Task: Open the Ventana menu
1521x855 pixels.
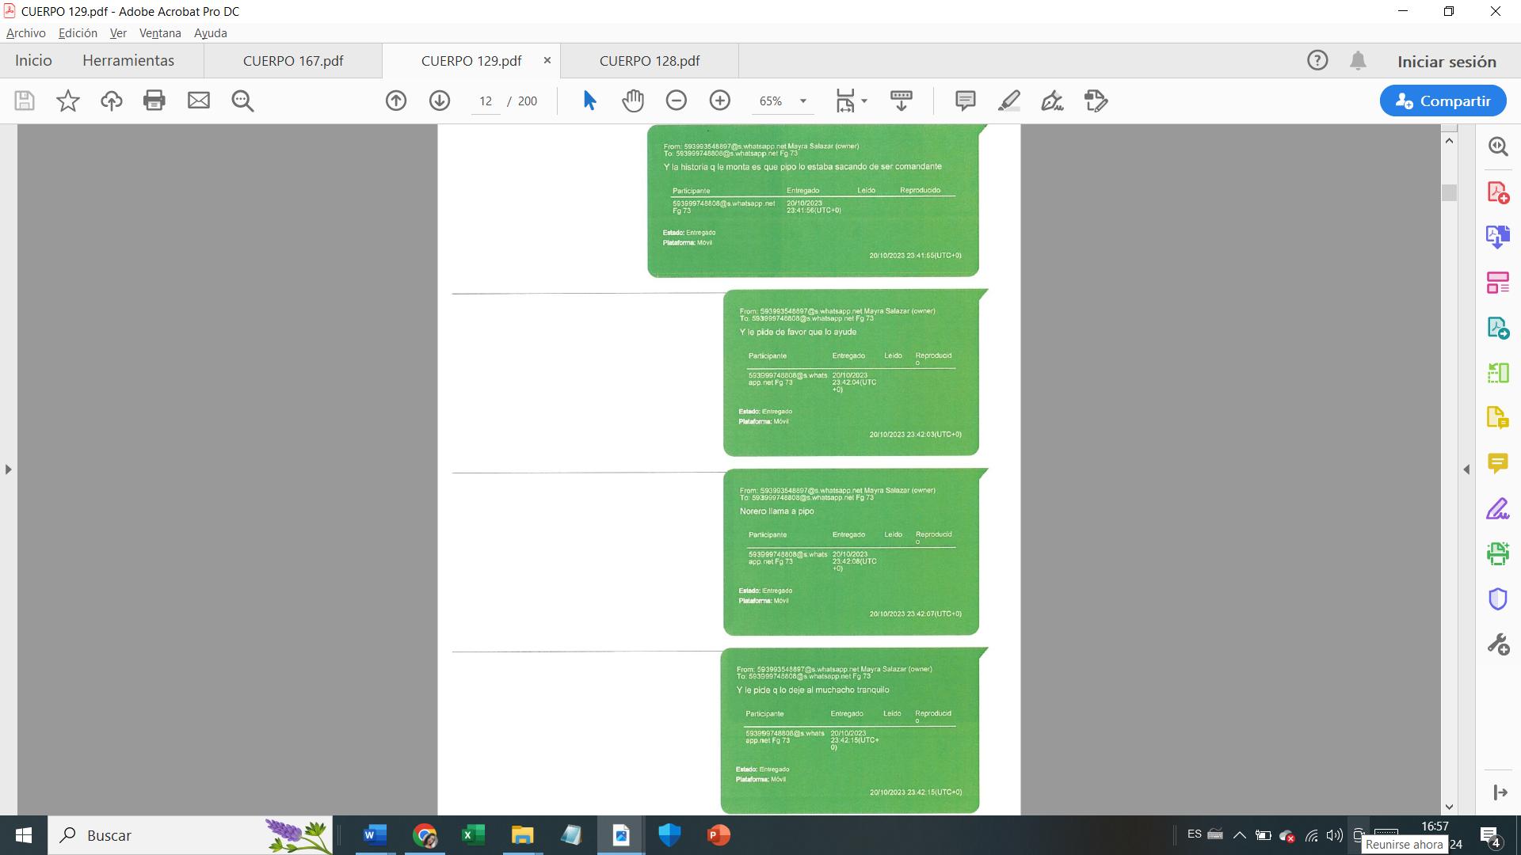Action: [160, 33]
